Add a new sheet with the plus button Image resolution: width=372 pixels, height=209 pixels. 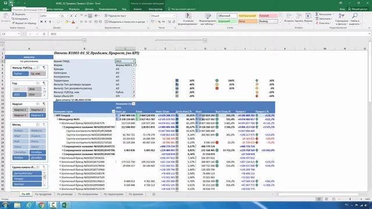153,194
